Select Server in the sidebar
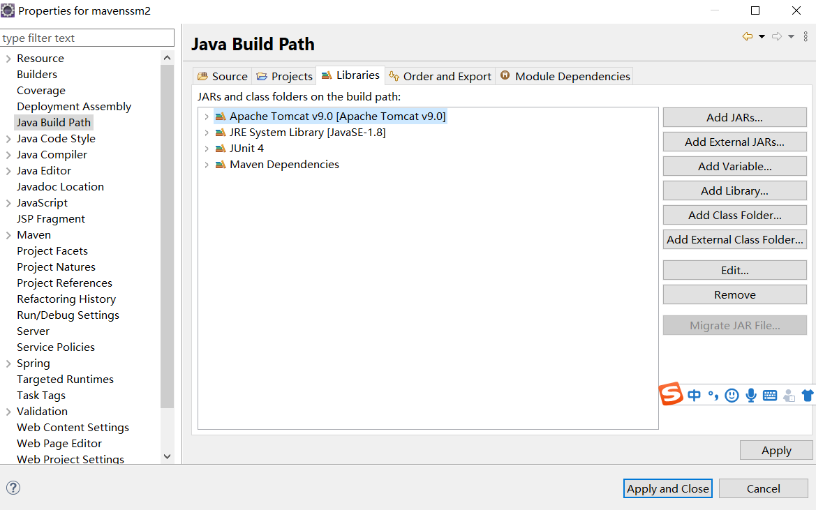Image resolution: width=816 pixels, height=510 pixels. tap(34, 331)
